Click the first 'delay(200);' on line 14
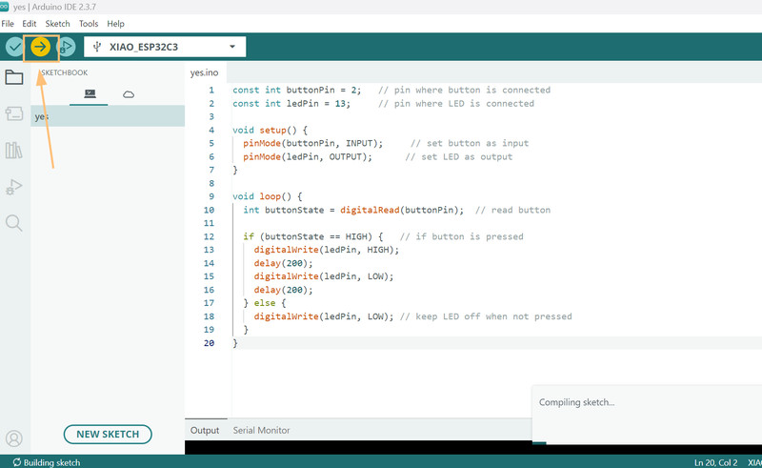The image size is (762, 468). point(283,263)
